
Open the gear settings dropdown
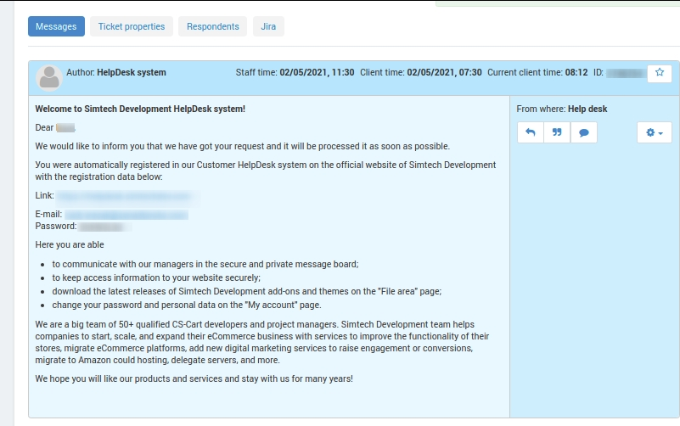coord(654,132)
